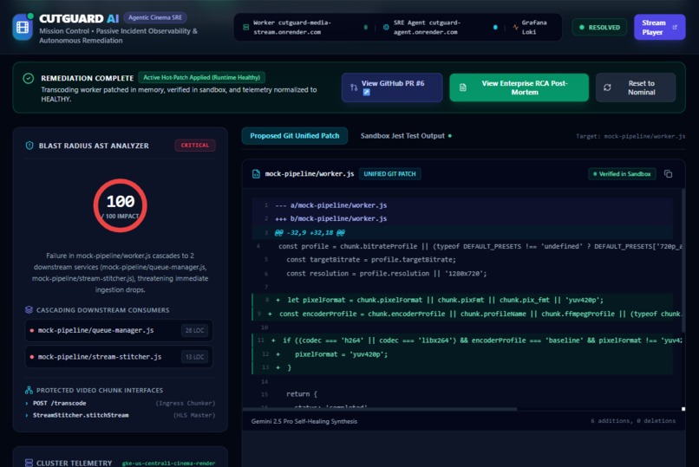
Task: Click the Verified in Sandbox badge
Action: [622, 173]
